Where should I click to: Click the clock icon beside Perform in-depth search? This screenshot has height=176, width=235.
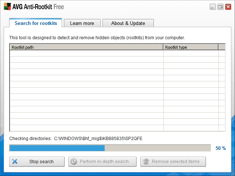(73, 162)
